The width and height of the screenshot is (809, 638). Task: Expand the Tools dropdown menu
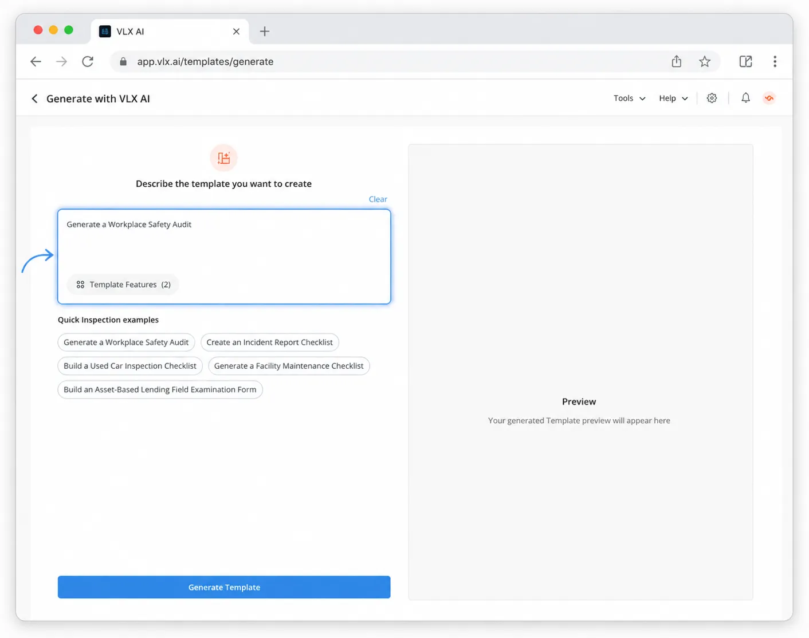(629, 98)
